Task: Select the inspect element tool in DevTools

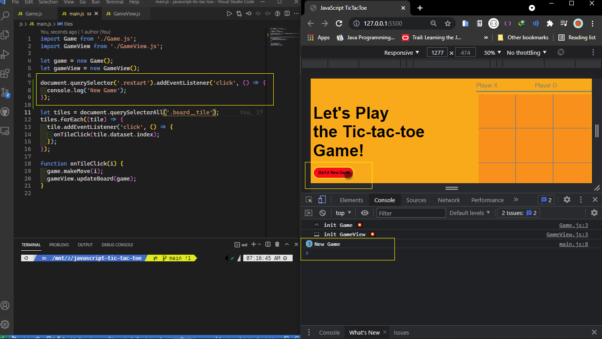Action: click(x=308, y=200)
